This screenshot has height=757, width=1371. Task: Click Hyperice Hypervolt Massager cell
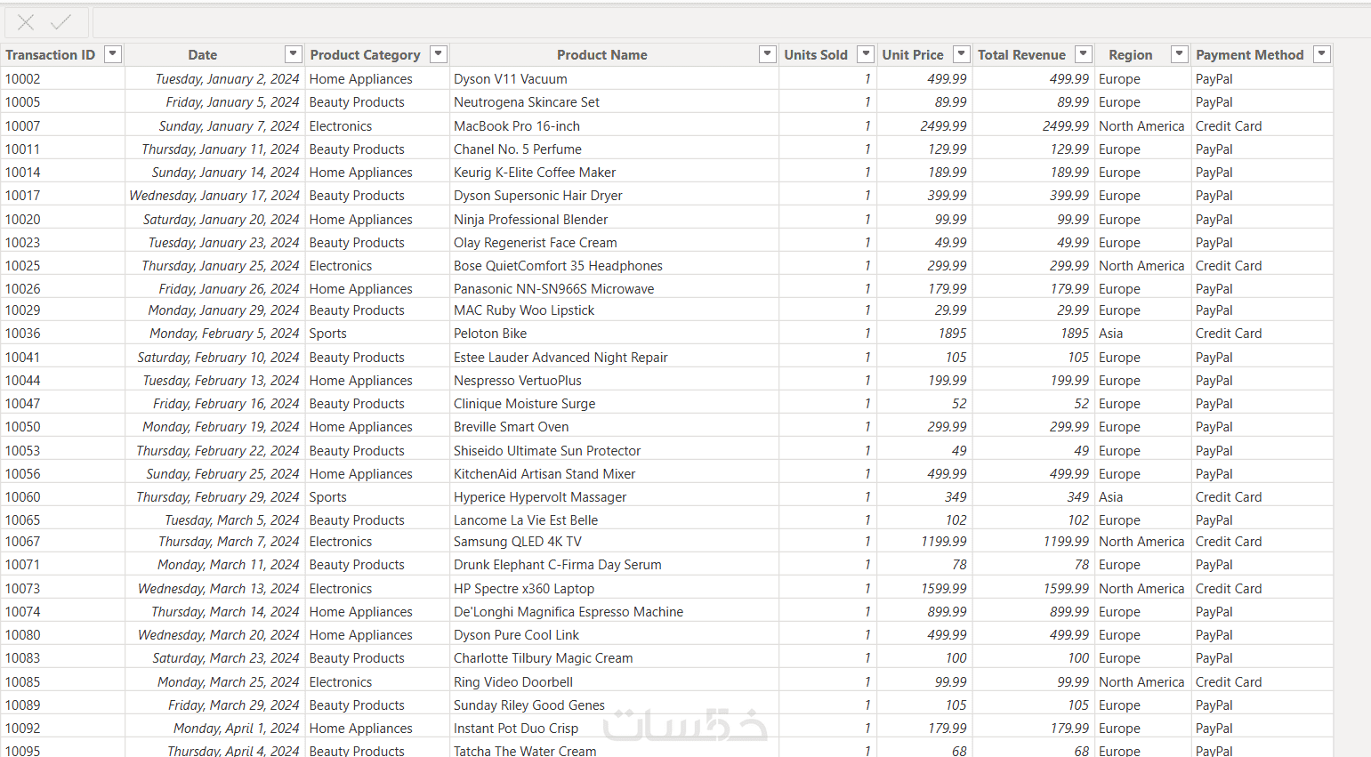pos(614,497)
